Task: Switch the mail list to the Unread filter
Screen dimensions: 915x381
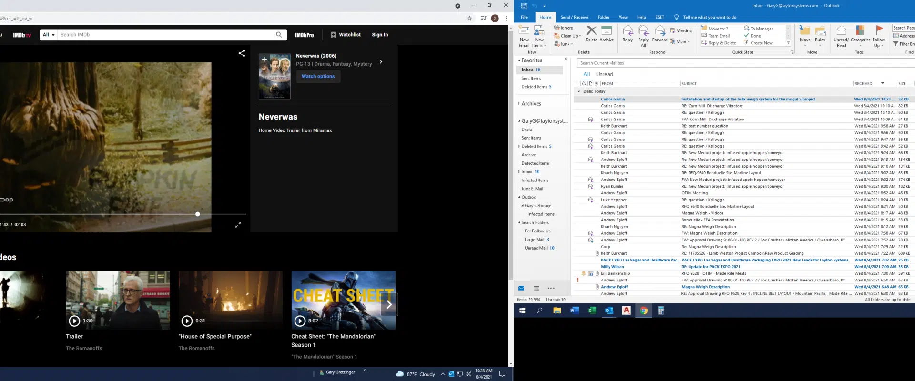Action: click(604, 74)
